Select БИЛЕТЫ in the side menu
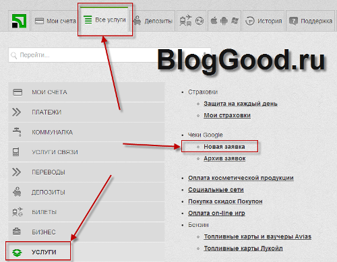 tap(86, 212)
